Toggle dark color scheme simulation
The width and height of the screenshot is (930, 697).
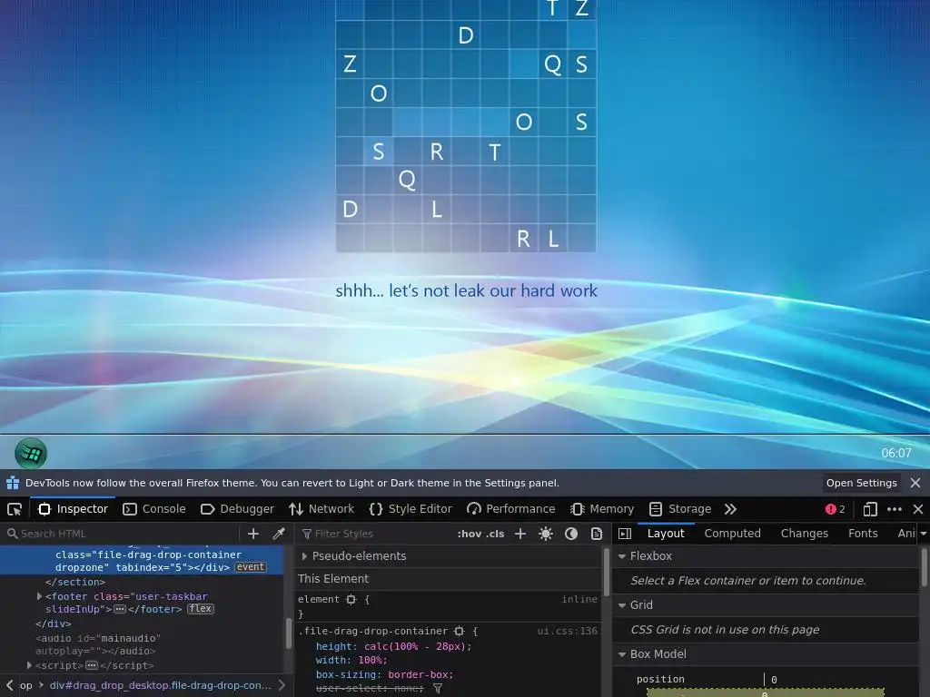pyautogui.click(x=571, y=534)
